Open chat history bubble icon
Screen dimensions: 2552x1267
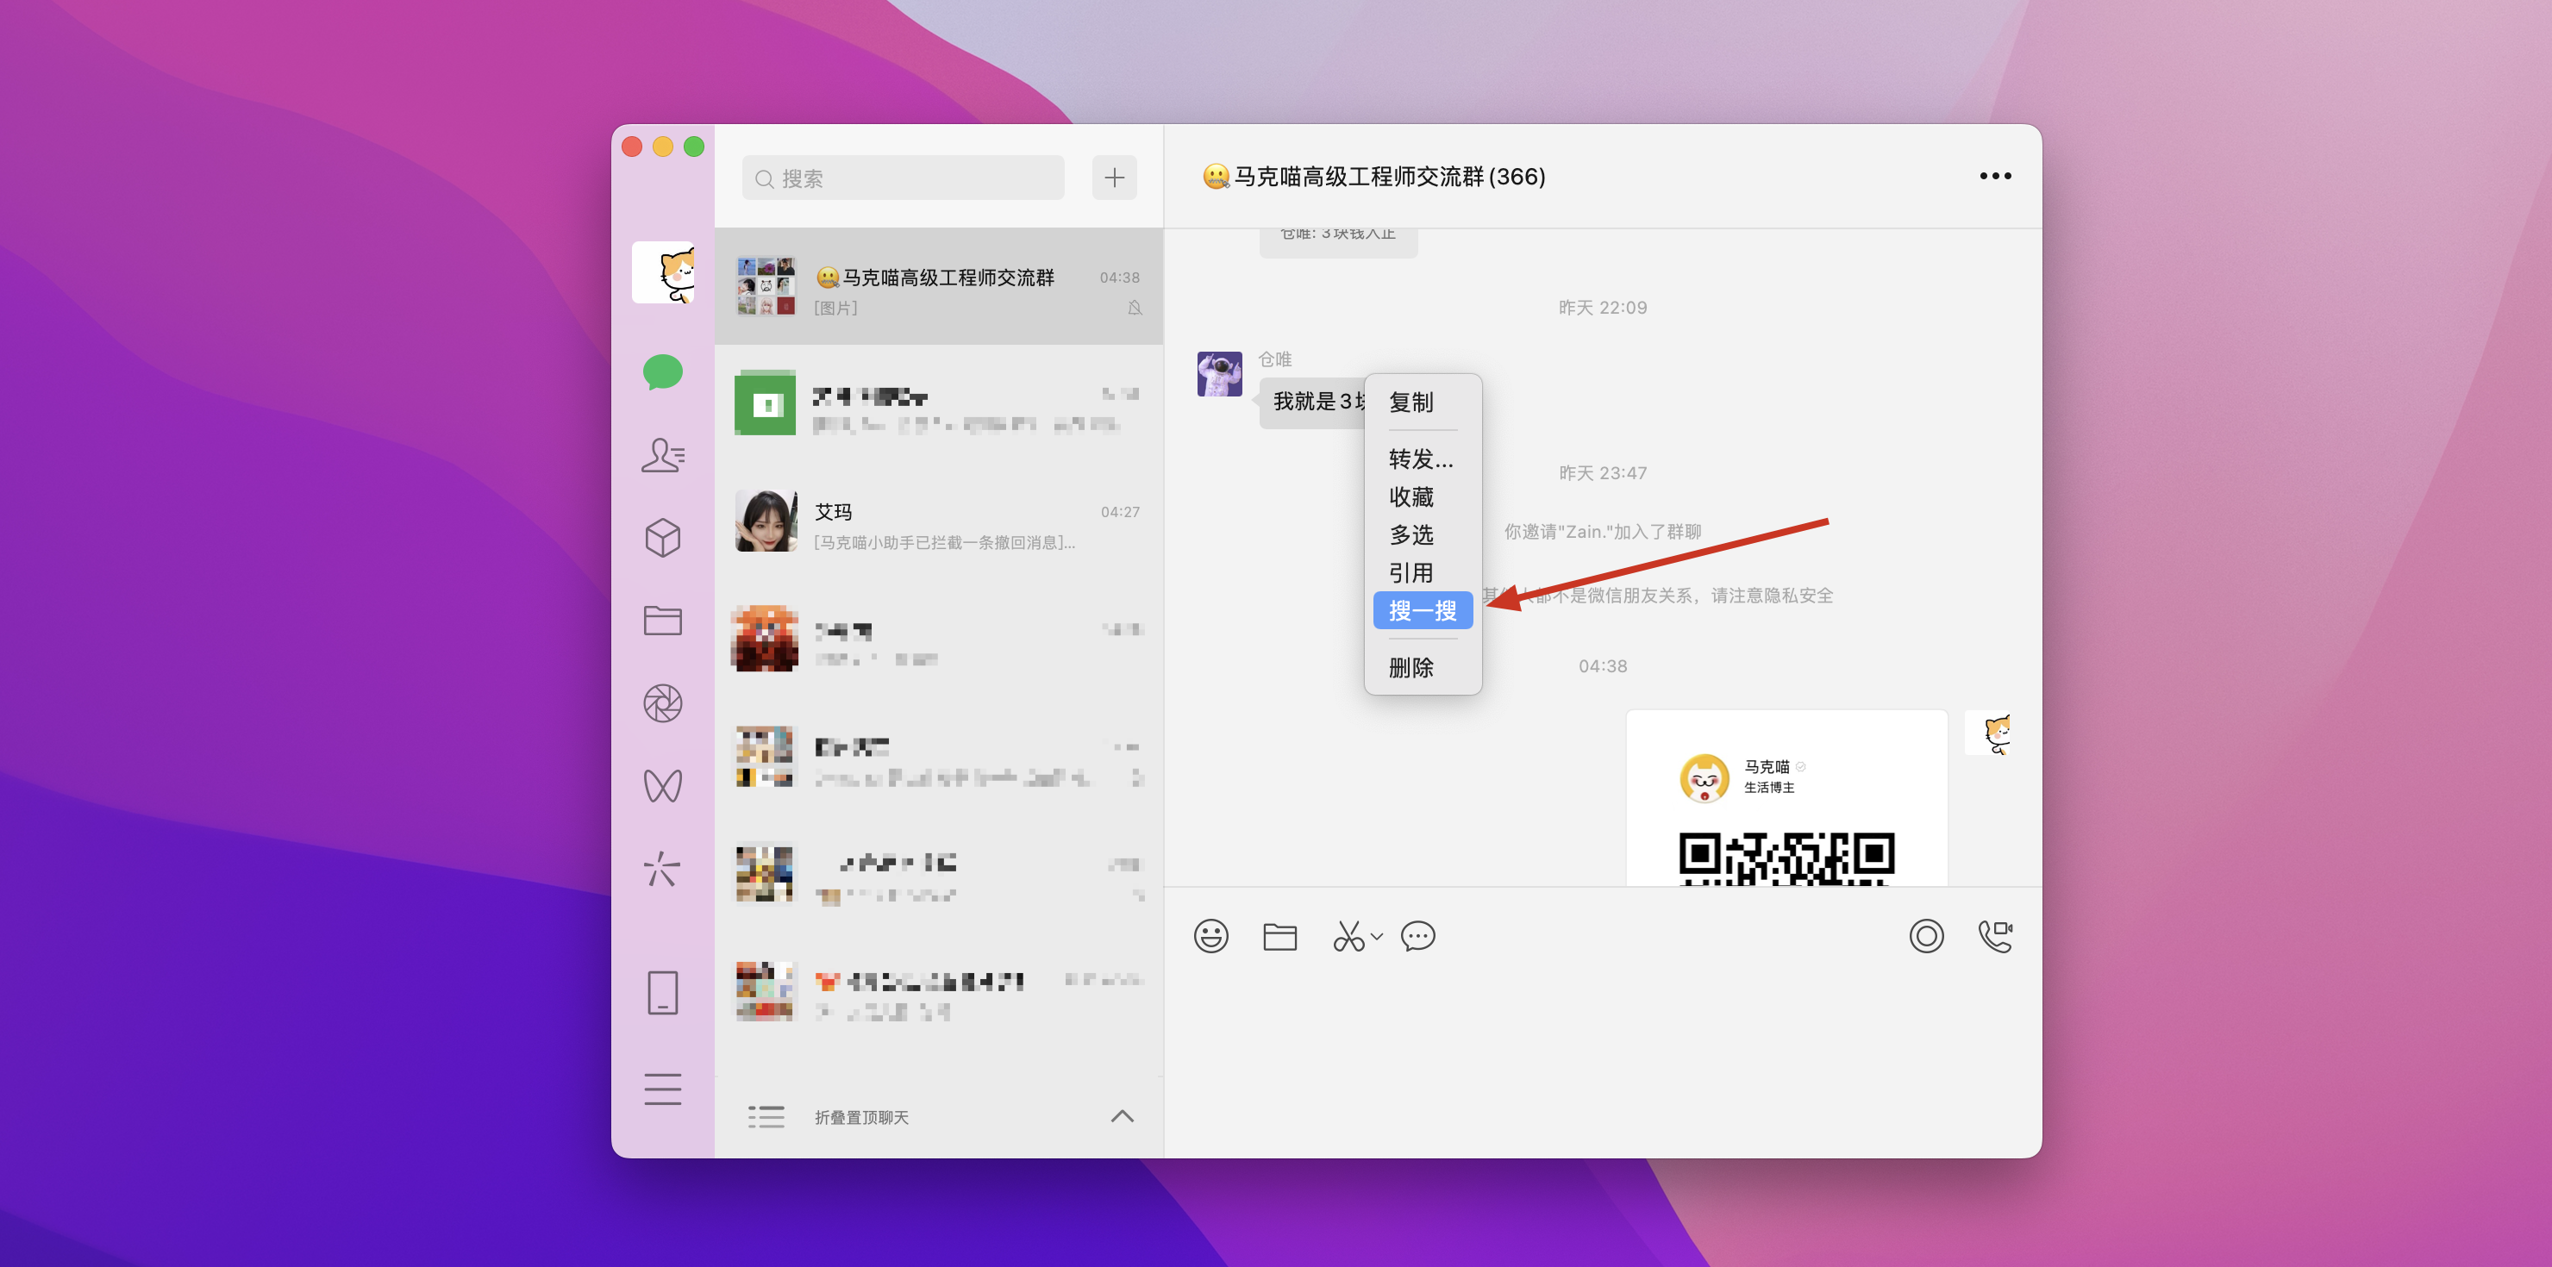pos(1417,936)
